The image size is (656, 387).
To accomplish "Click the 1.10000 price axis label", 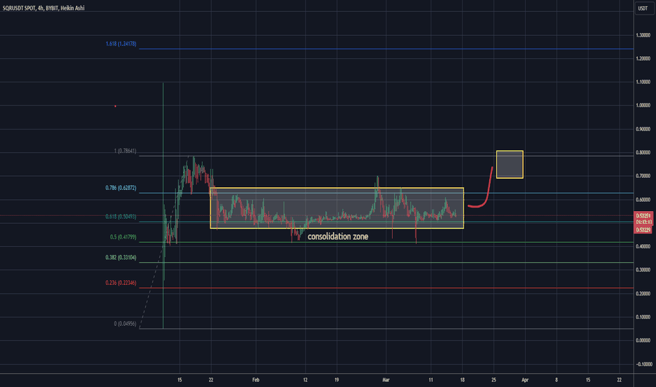I will tap(643, 82).
